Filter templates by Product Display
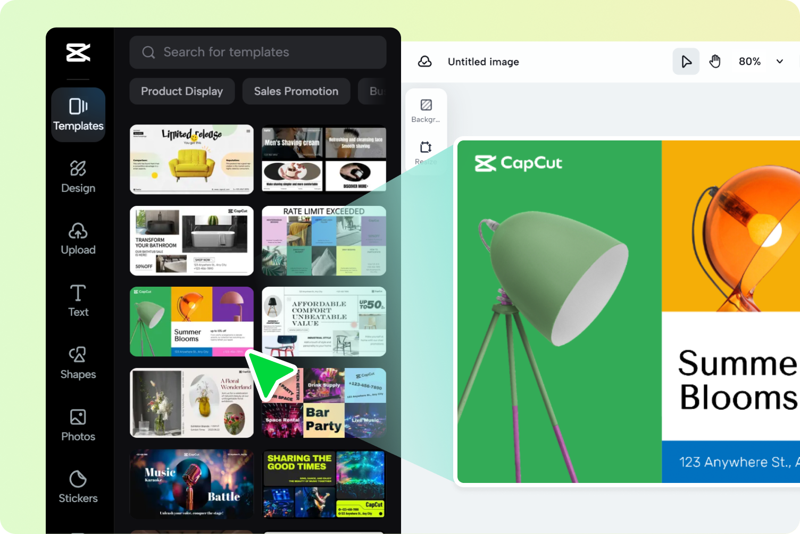The height and width of the screenshot is (534, 800). click(x=182, y=91)
